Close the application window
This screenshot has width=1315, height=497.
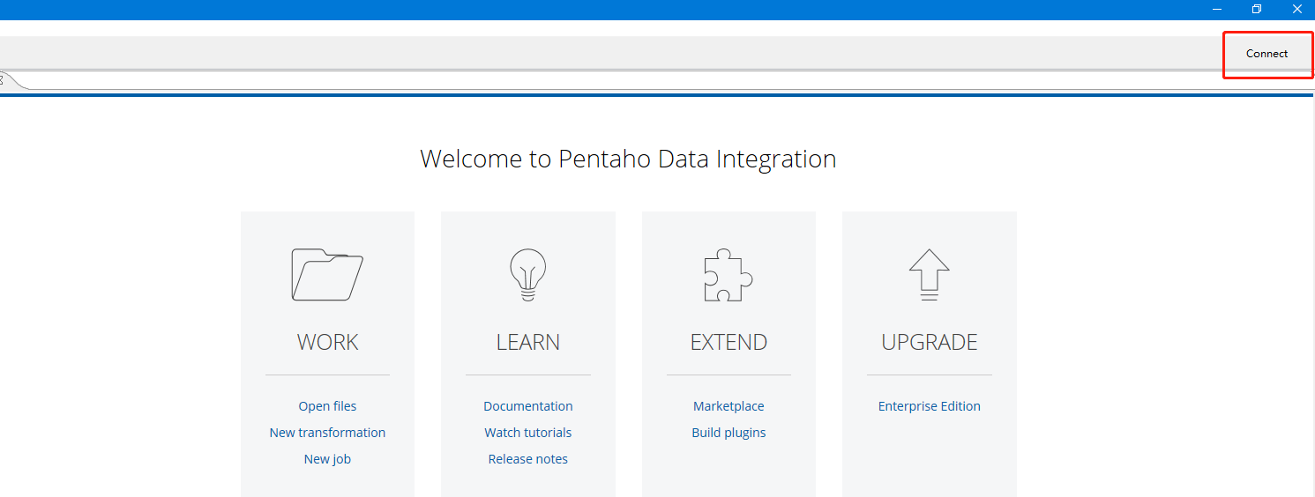1296,9
